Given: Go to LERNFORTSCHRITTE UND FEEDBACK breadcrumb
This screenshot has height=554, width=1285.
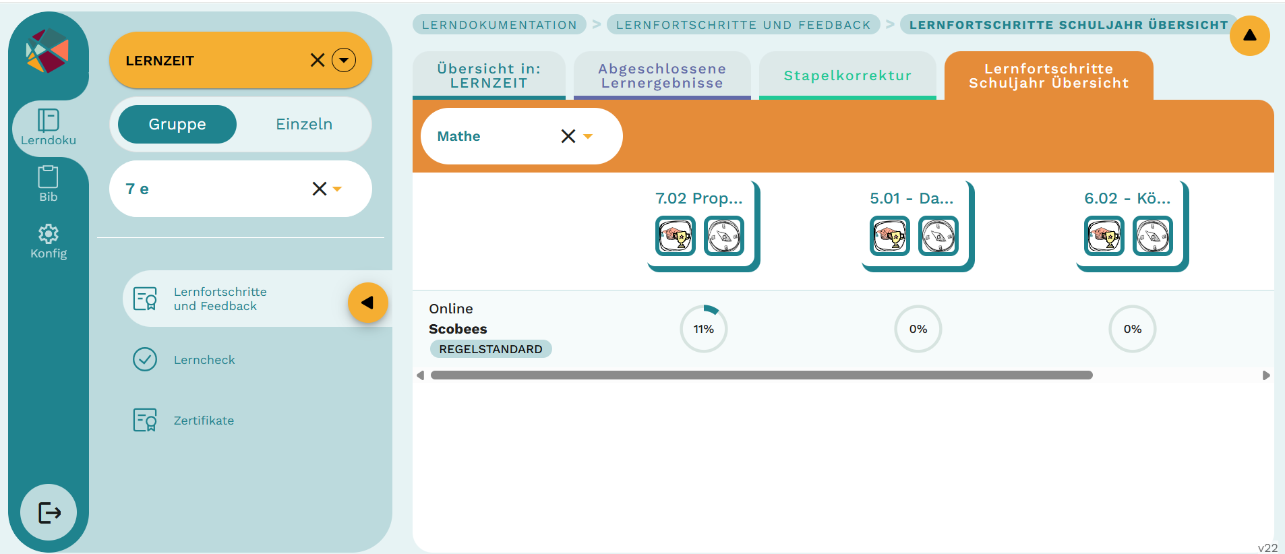Looking at the screenshot, I should pos(744,25).
